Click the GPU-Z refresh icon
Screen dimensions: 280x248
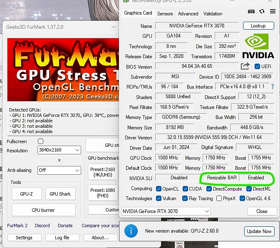click(x=262, y=11)
